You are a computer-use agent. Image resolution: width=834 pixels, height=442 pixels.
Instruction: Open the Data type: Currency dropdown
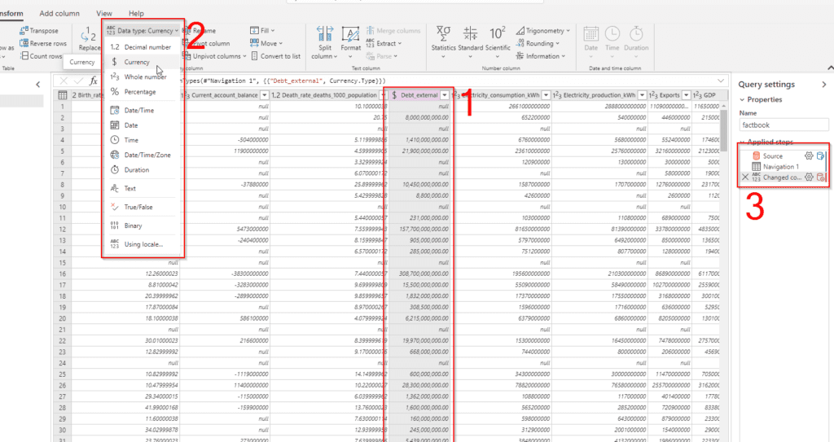pos(143,31)
